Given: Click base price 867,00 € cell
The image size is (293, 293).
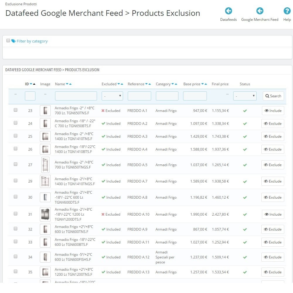Looking at the screenshot, I should pos(200,229).
